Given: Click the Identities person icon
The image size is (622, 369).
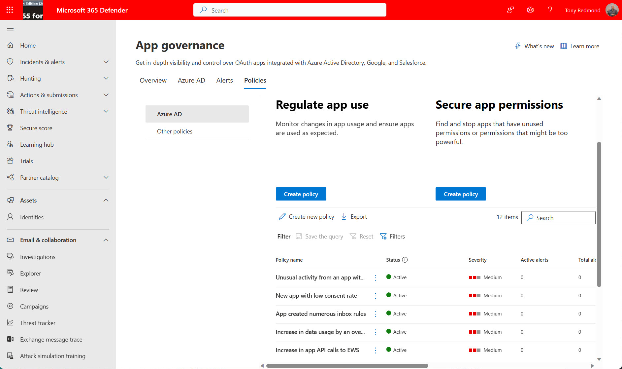Looking at the screenshot, I should (x=10, y=217).
